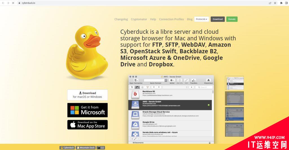
Task: Click the Edit pencil toolbar icon
Action: (186, 80)
